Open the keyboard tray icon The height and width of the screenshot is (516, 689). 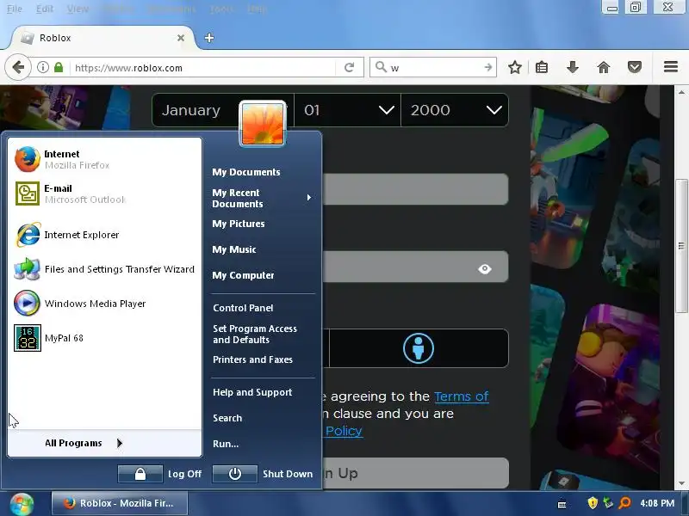coord(562,504)
